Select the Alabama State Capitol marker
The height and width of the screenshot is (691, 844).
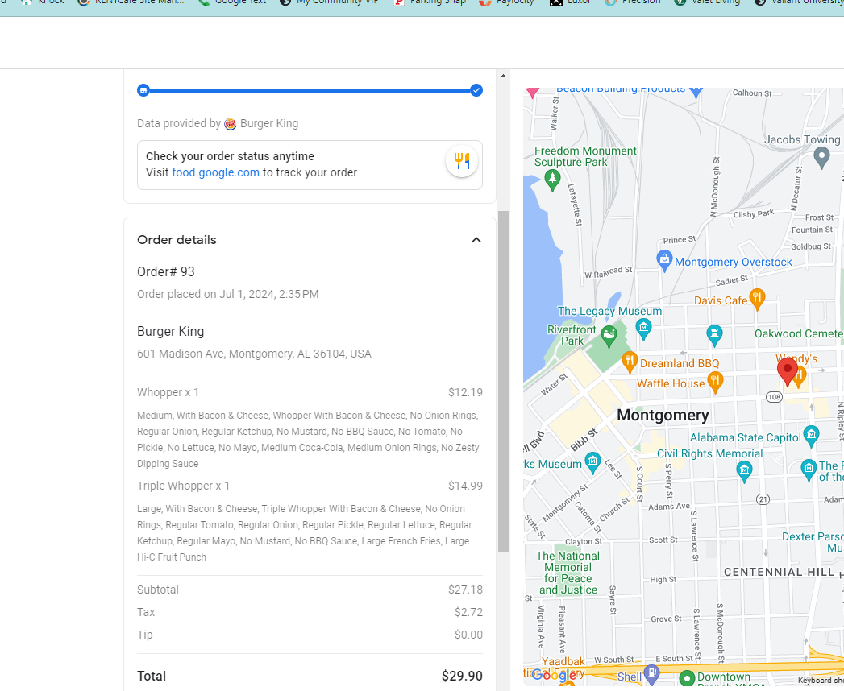(812, 437)
